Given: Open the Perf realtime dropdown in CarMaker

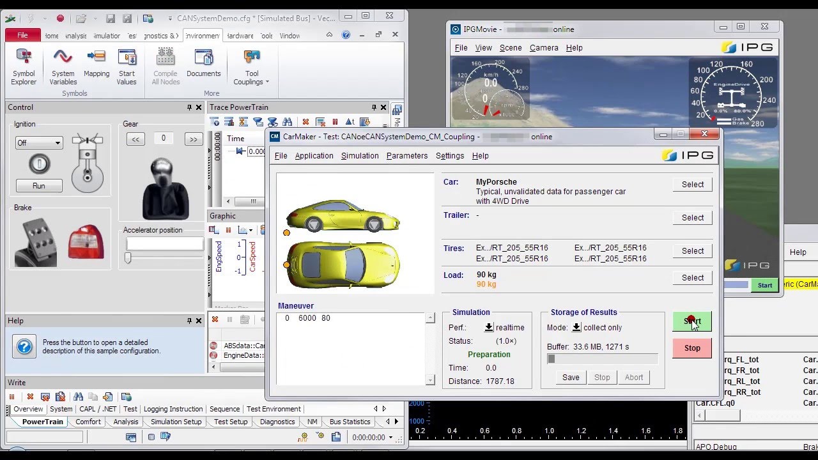Looking at the screenshot, I should (x=489, y=327).
